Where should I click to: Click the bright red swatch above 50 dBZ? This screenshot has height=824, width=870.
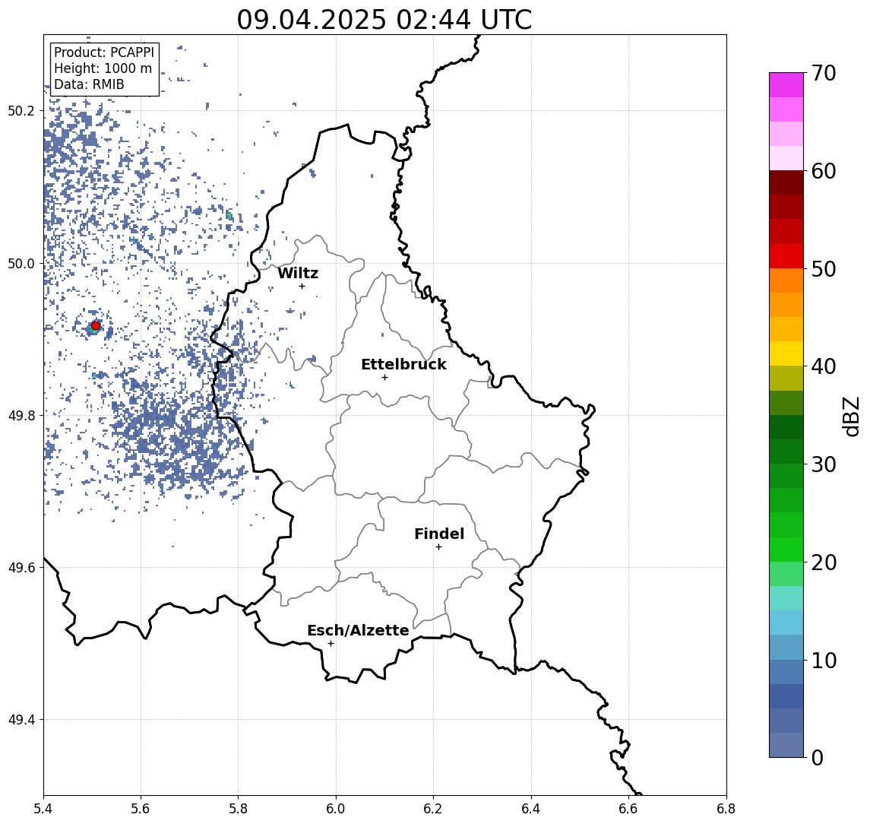786,256
